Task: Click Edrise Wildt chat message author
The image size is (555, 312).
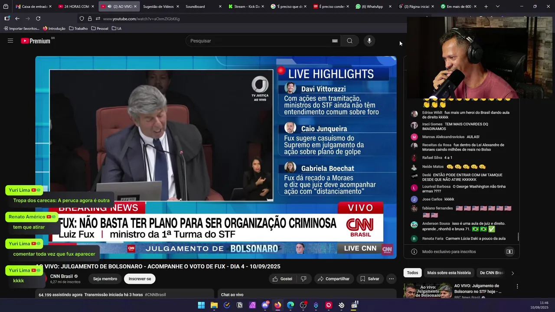Action: pyautogui.click(x=432, y=113)
